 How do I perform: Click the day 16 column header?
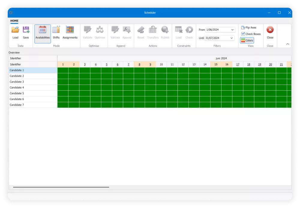pos(227,65)
